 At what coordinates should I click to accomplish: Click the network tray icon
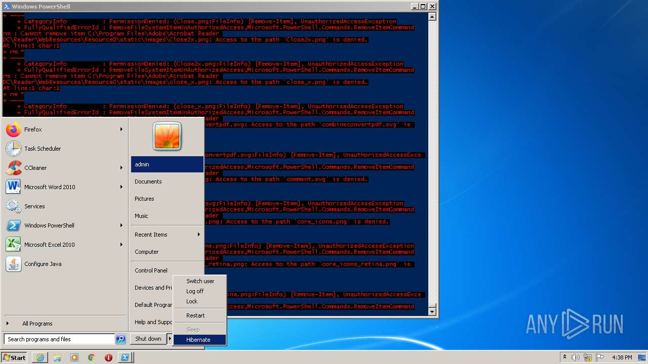point(587,357)
